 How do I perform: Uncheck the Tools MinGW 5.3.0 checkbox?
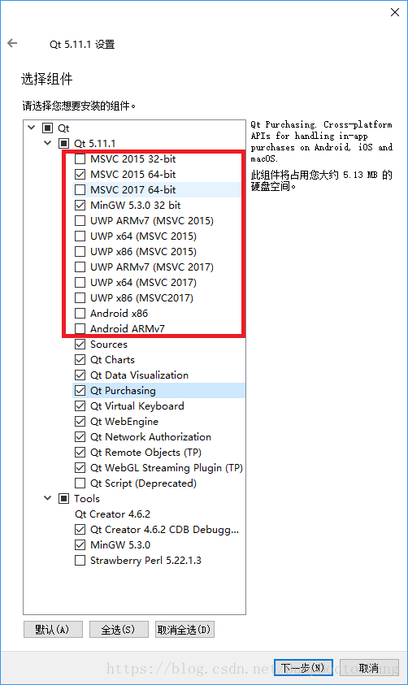click(x=80, y=544)
